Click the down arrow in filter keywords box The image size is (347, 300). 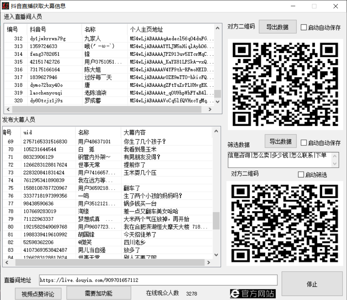tap(335, 164)
